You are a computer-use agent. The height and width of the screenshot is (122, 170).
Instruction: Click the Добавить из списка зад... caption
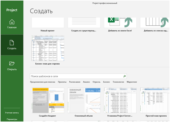pos(156,31)
